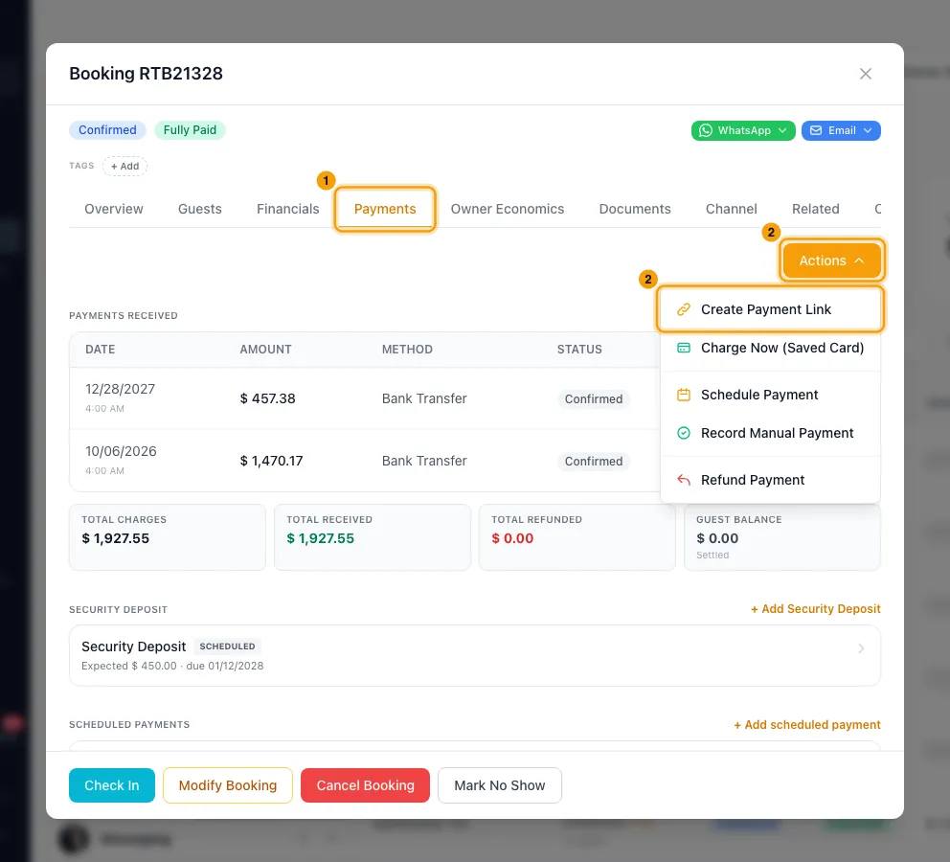Screen dimensions: 950x862
Task: Click the Guest Balance $ 0.00 value
Action: [x=717, y=538]
